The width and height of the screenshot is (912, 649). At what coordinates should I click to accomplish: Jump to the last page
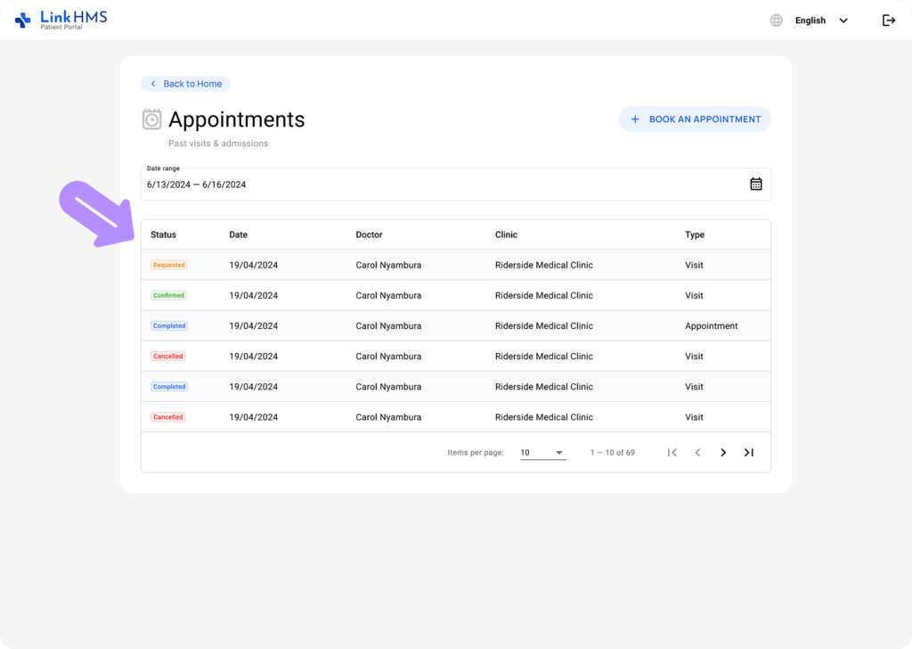[748, 452]
